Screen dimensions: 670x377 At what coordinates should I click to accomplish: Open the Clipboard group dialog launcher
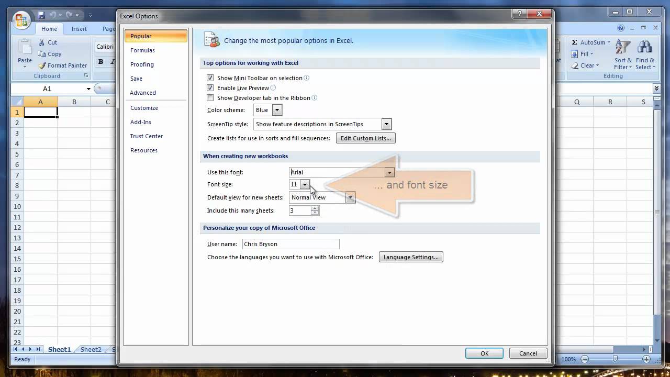86,76
